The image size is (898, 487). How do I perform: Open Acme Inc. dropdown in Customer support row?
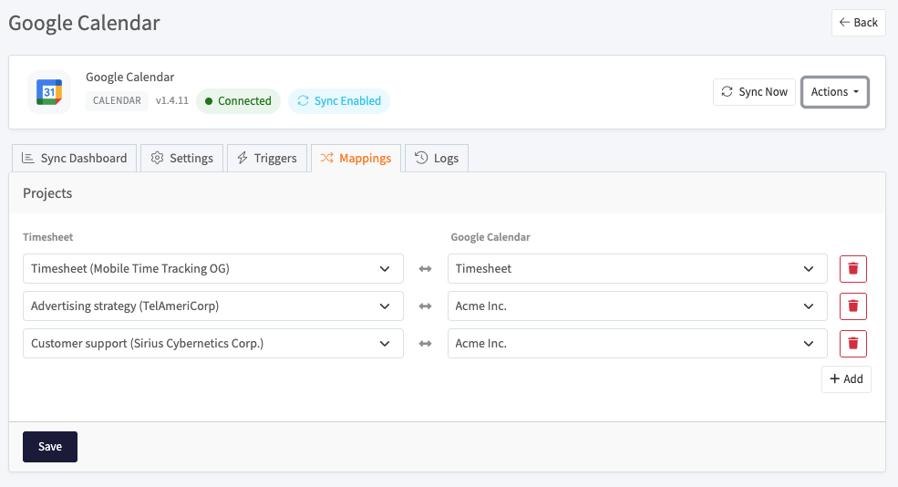(637, 344)
